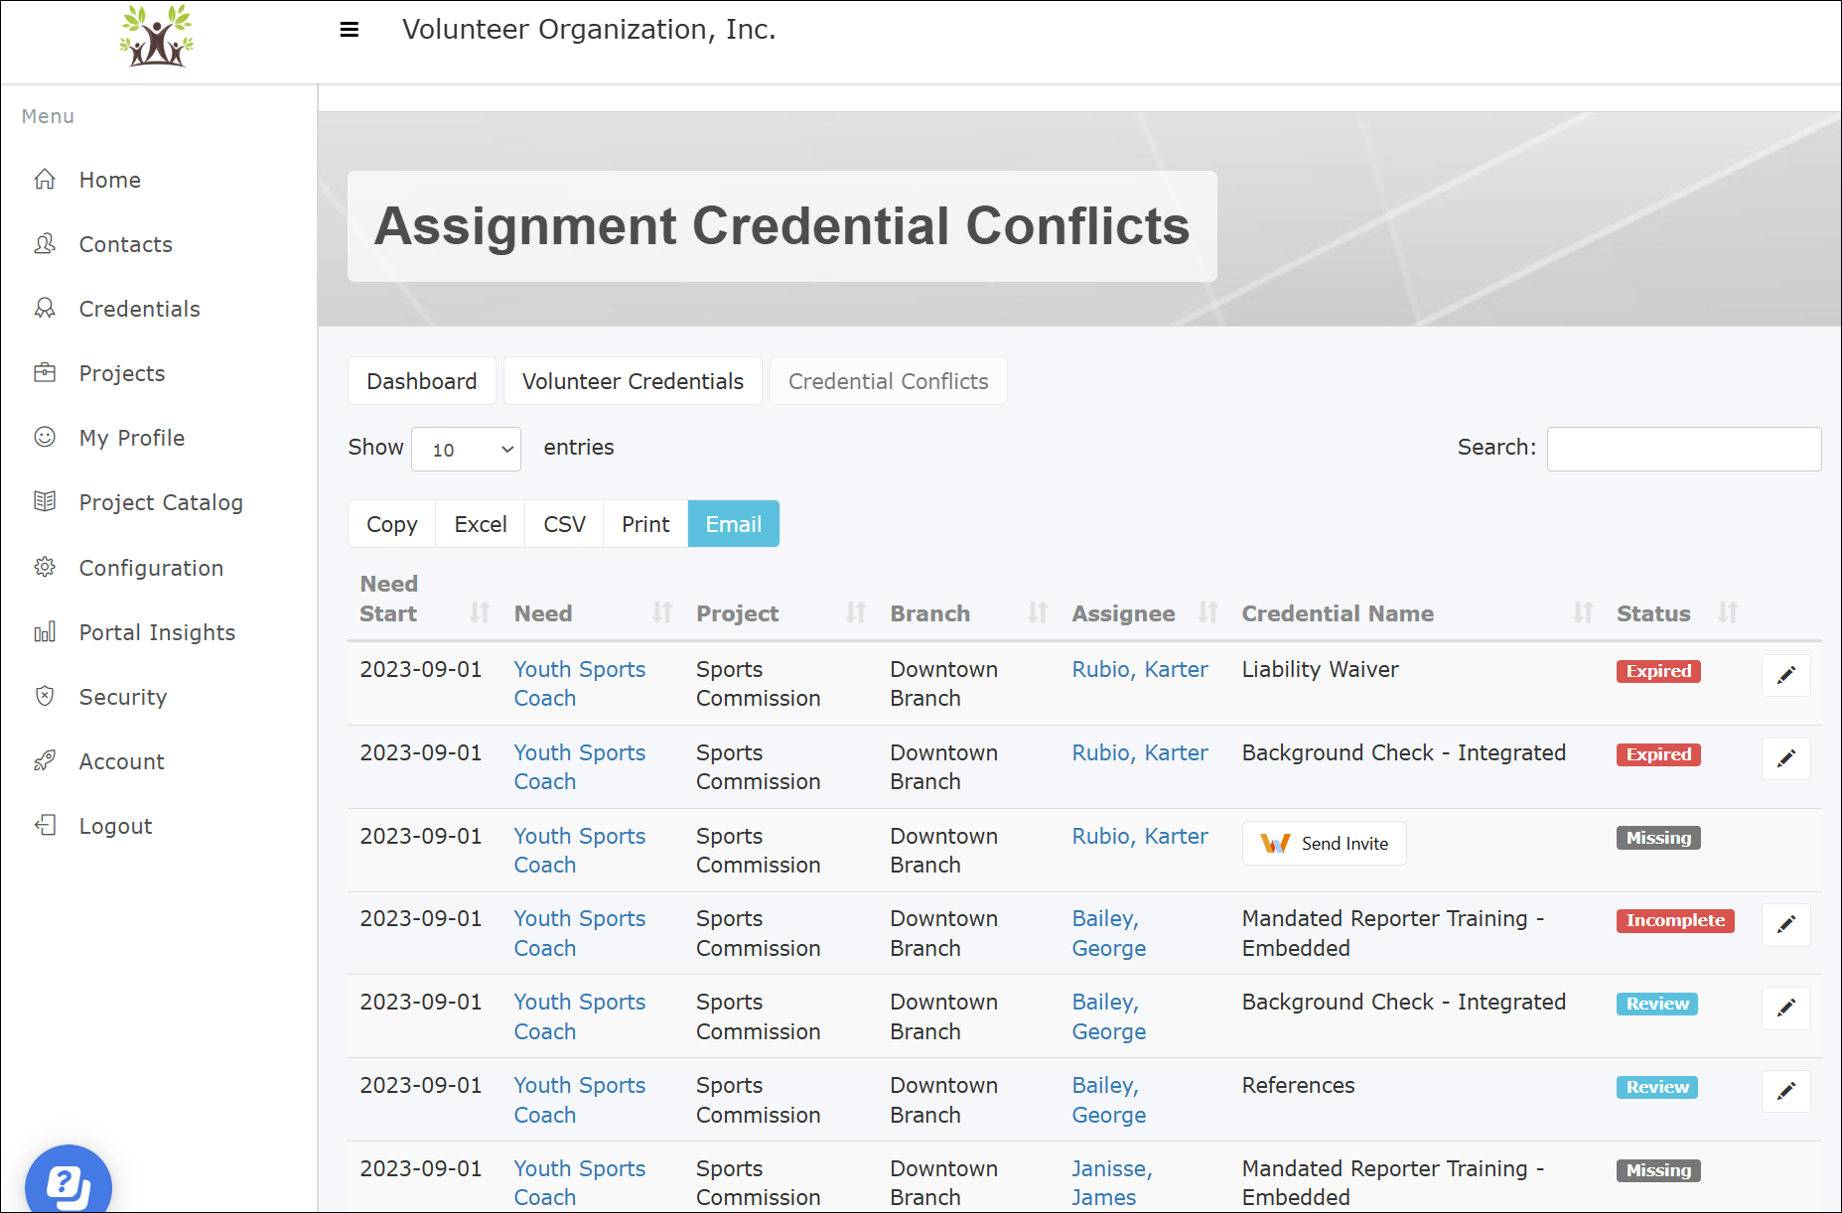This screenshot has width=1842, height=1213.
Task: Click the Print button
Action: click(645, 524)
